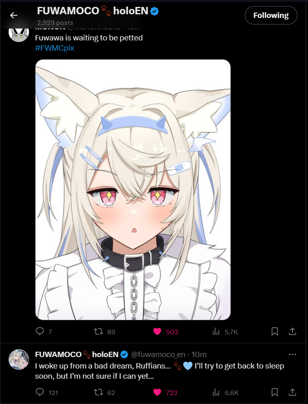The width and height of the screenshot is (308, 404).
Task: Bookmark the bad dream post
Action: (x=275, y=393)
